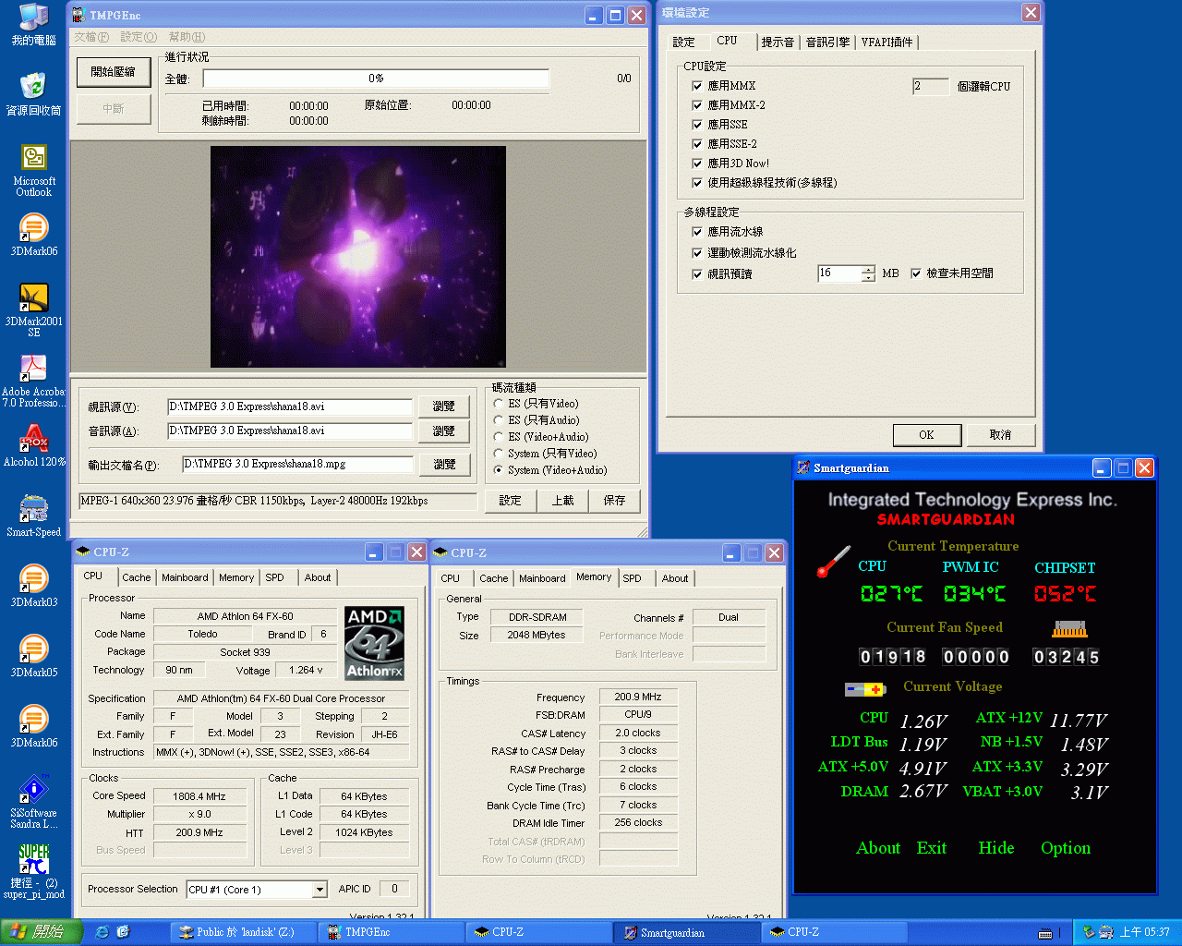Toggle the SSE-2 checkbox

point(697,144)
